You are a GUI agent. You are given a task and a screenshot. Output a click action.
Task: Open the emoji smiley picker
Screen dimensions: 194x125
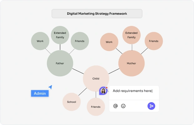click(x=123, y=106)
